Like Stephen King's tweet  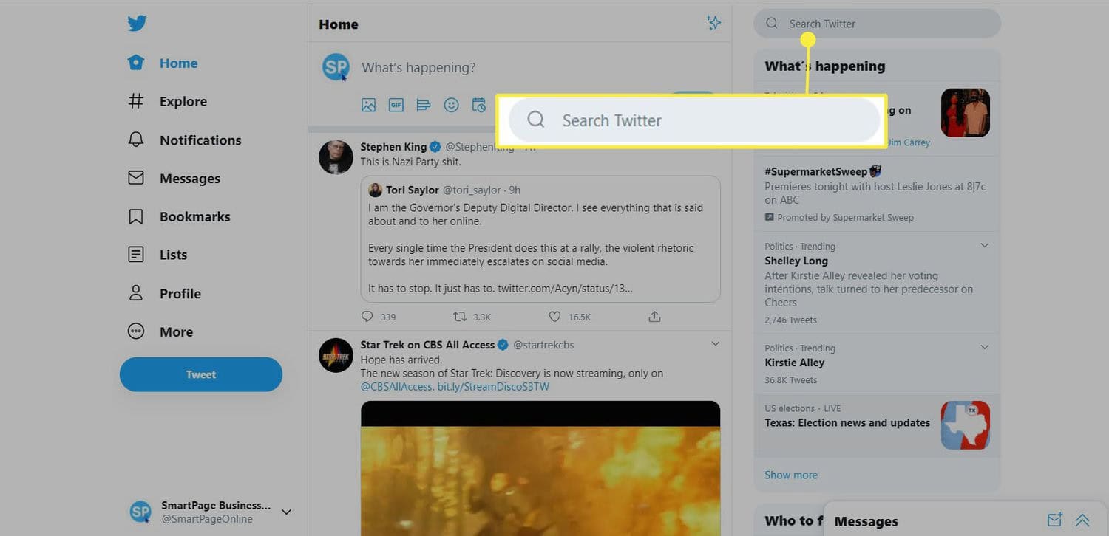point(554,317)
